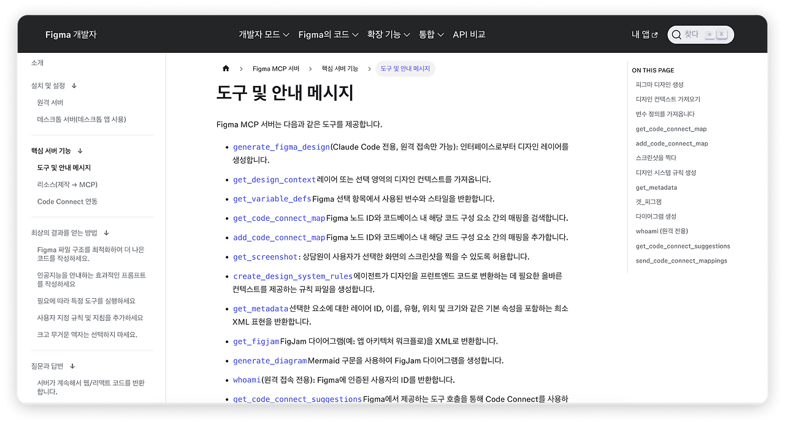Viewport: 785px width, 424px height.
Task: Open 서버가 계속해서 웹/리액트 코드를 반환합니다
Action: coord(91,387)
